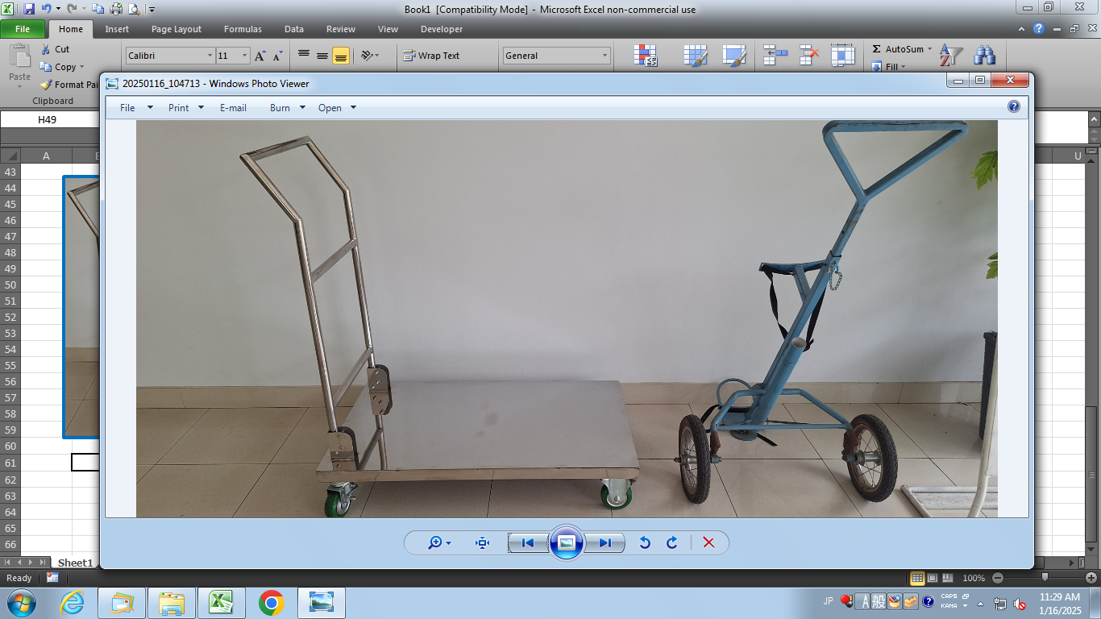
Task: Click the E-mail button
Action: click(233, 108)
